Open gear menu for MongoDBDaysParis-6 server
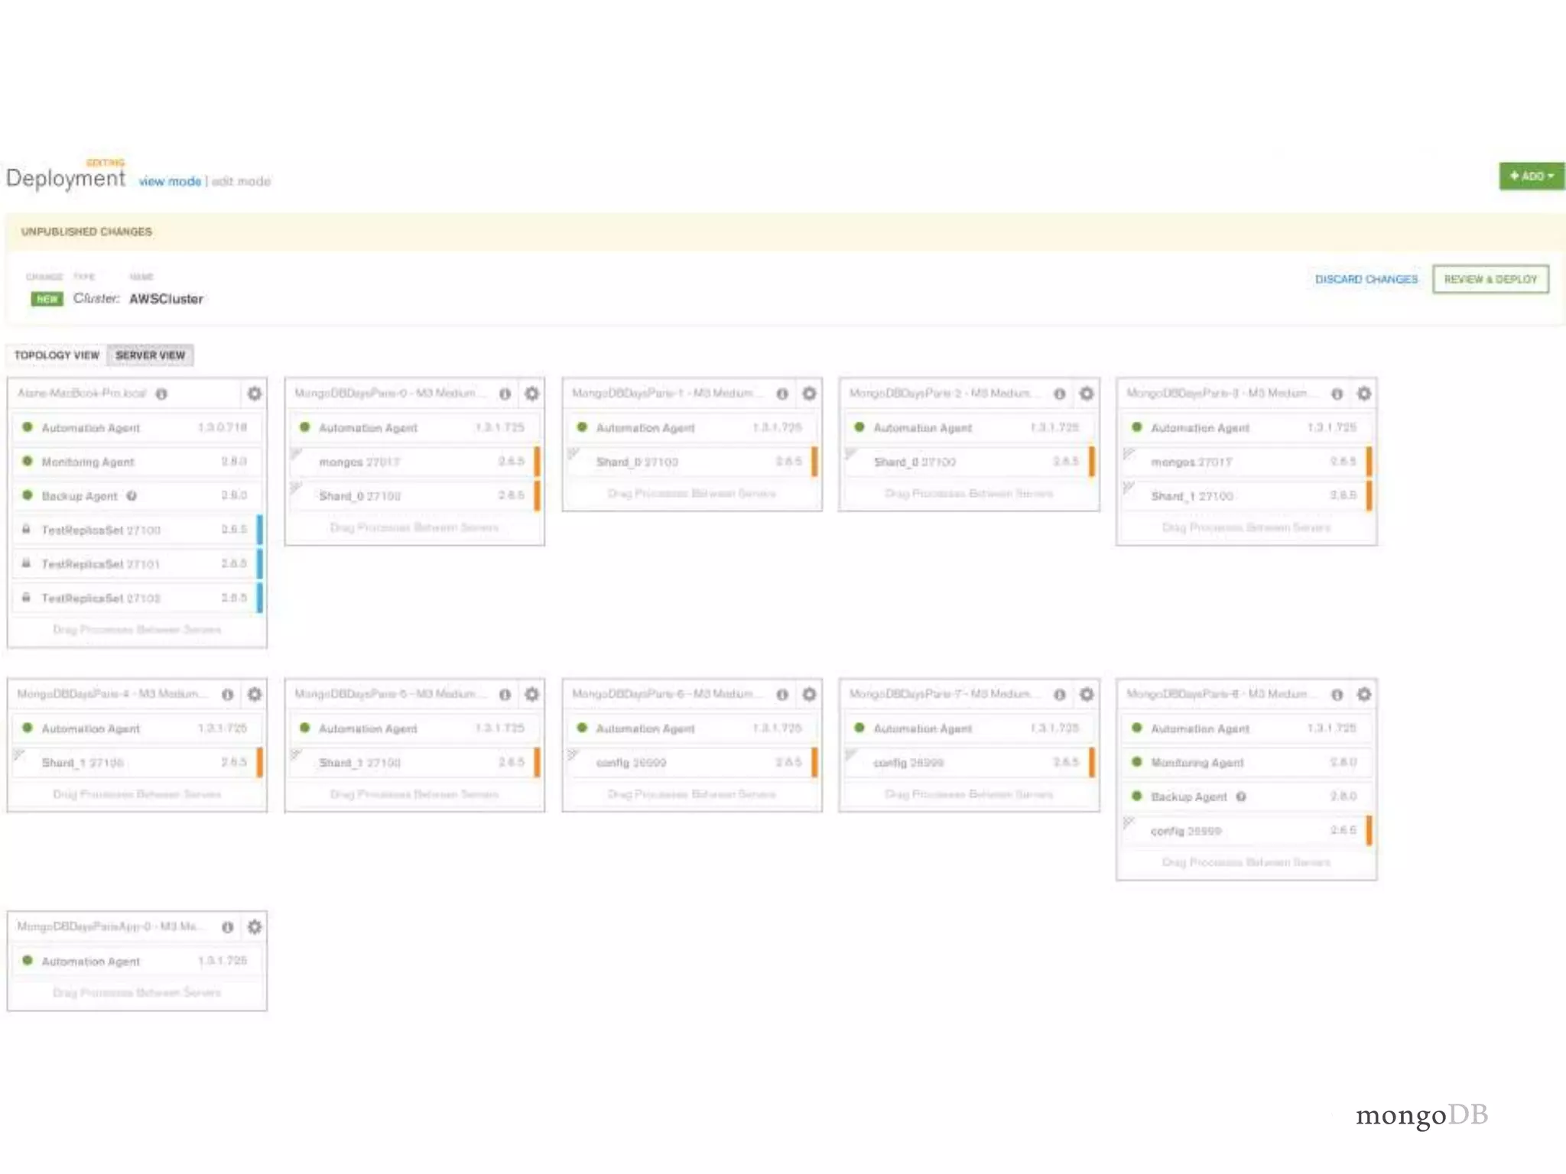 tap(809, 694)
